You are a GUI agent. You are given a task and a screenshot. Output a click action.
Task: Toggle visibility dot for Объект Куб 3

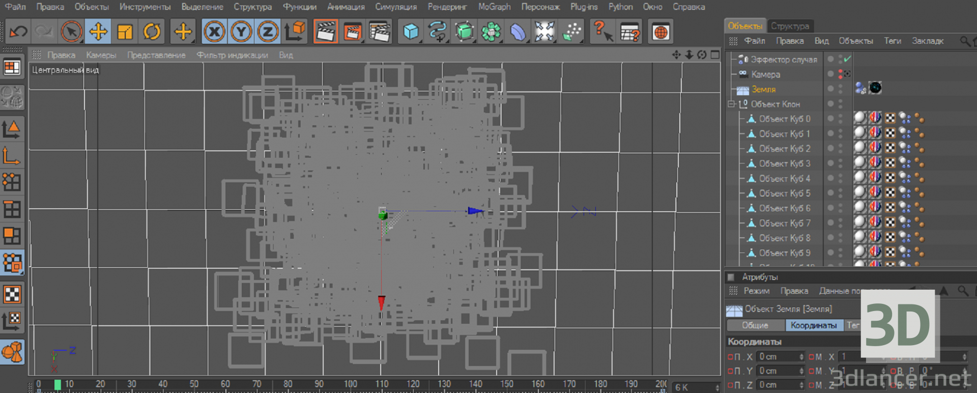pos(830,163)
